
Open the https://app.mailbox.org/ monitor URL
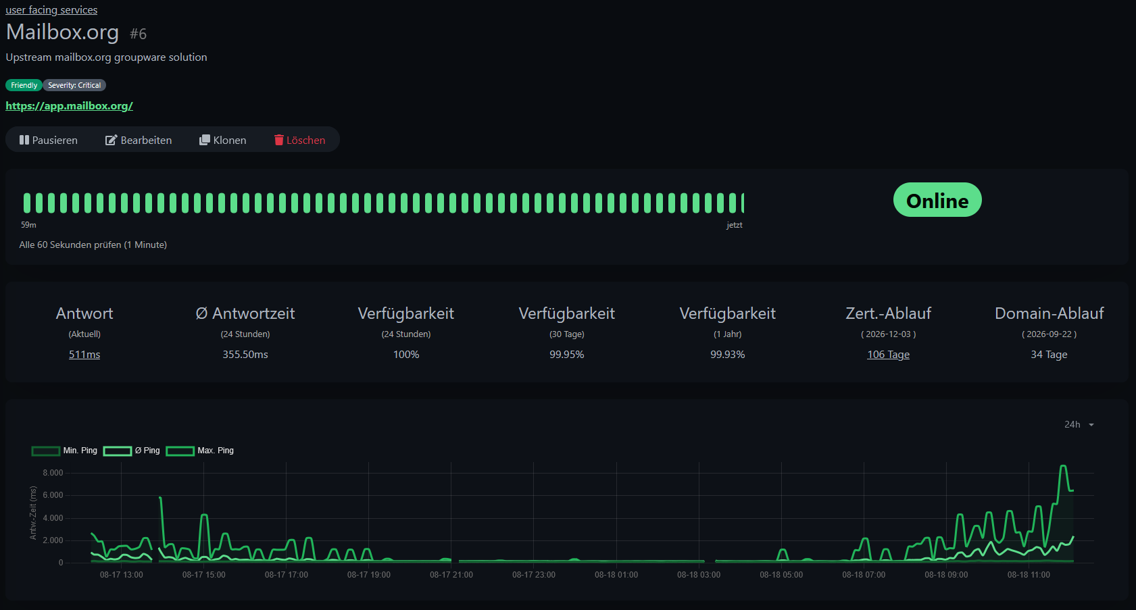point(69,106)
